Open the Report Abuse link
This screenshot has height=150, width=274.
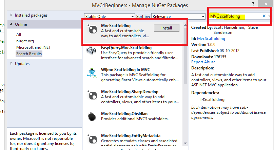203,62
